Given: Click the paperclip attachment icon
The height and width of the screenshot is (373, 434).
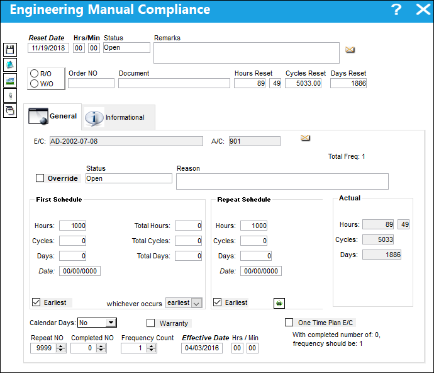Looking at the screenshot, I should pos(10,95).
